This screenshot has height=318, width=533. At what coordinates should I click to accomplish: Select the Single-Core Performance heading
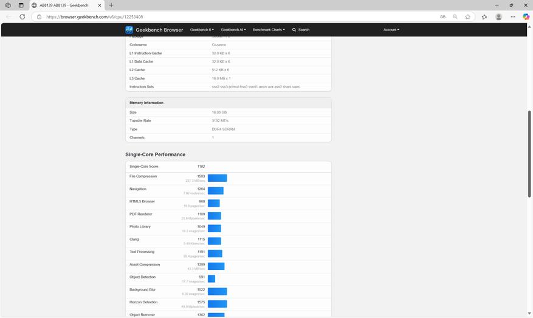tap(156, 154)
